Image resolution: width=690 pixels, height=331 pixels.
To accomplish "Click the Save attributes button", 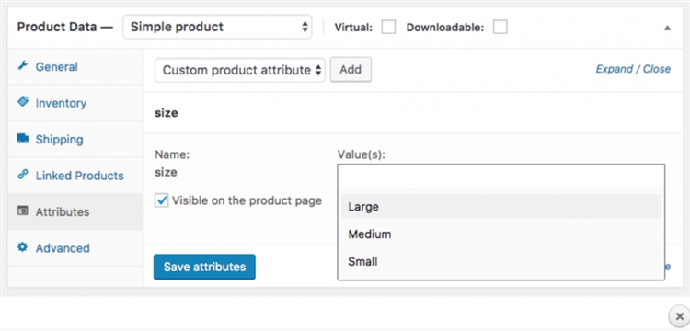I will point(204,267).
